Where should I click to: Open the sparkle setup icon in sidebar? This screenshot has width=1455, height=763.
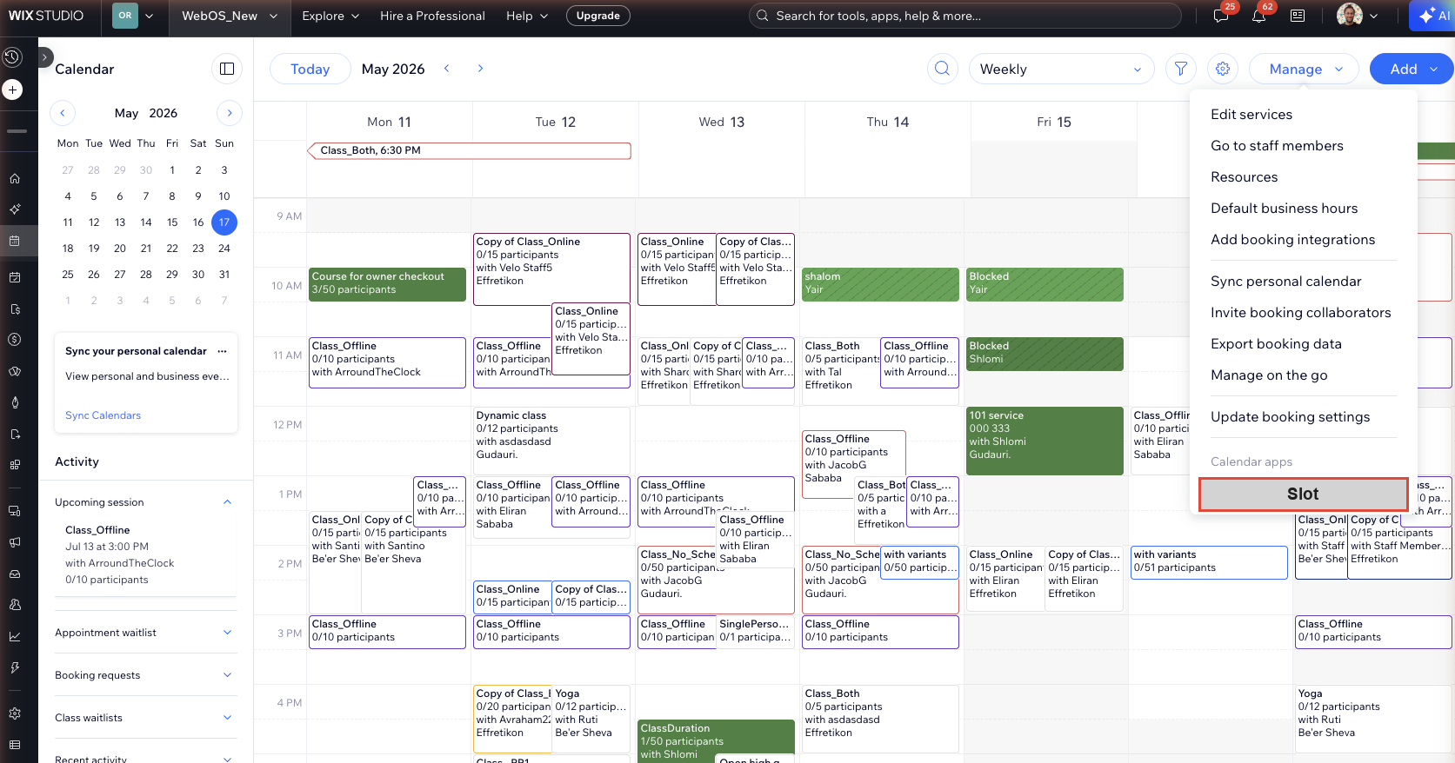click(15, 209)
